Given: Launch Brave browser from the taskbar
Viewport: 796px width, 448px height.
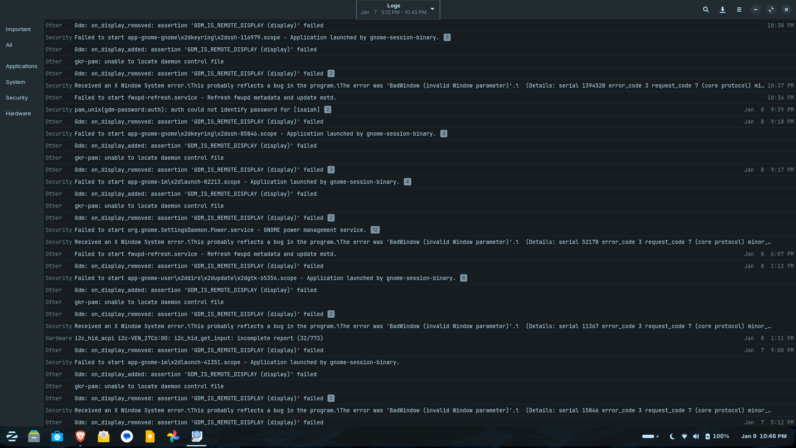Looking at the screenshot, I should point(80,436).
